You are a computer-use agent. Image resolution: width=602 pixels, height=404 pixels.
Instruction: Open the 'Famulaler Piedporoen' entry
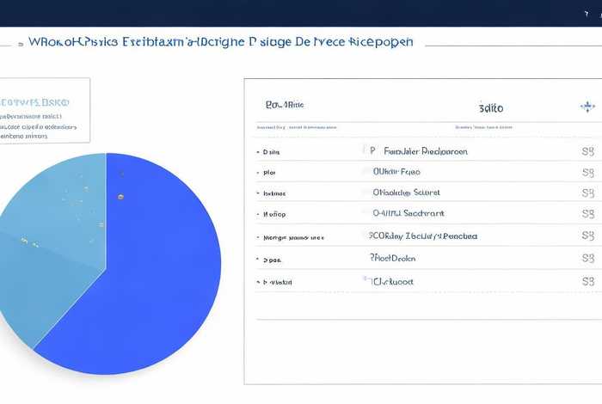tap(425, 150)
